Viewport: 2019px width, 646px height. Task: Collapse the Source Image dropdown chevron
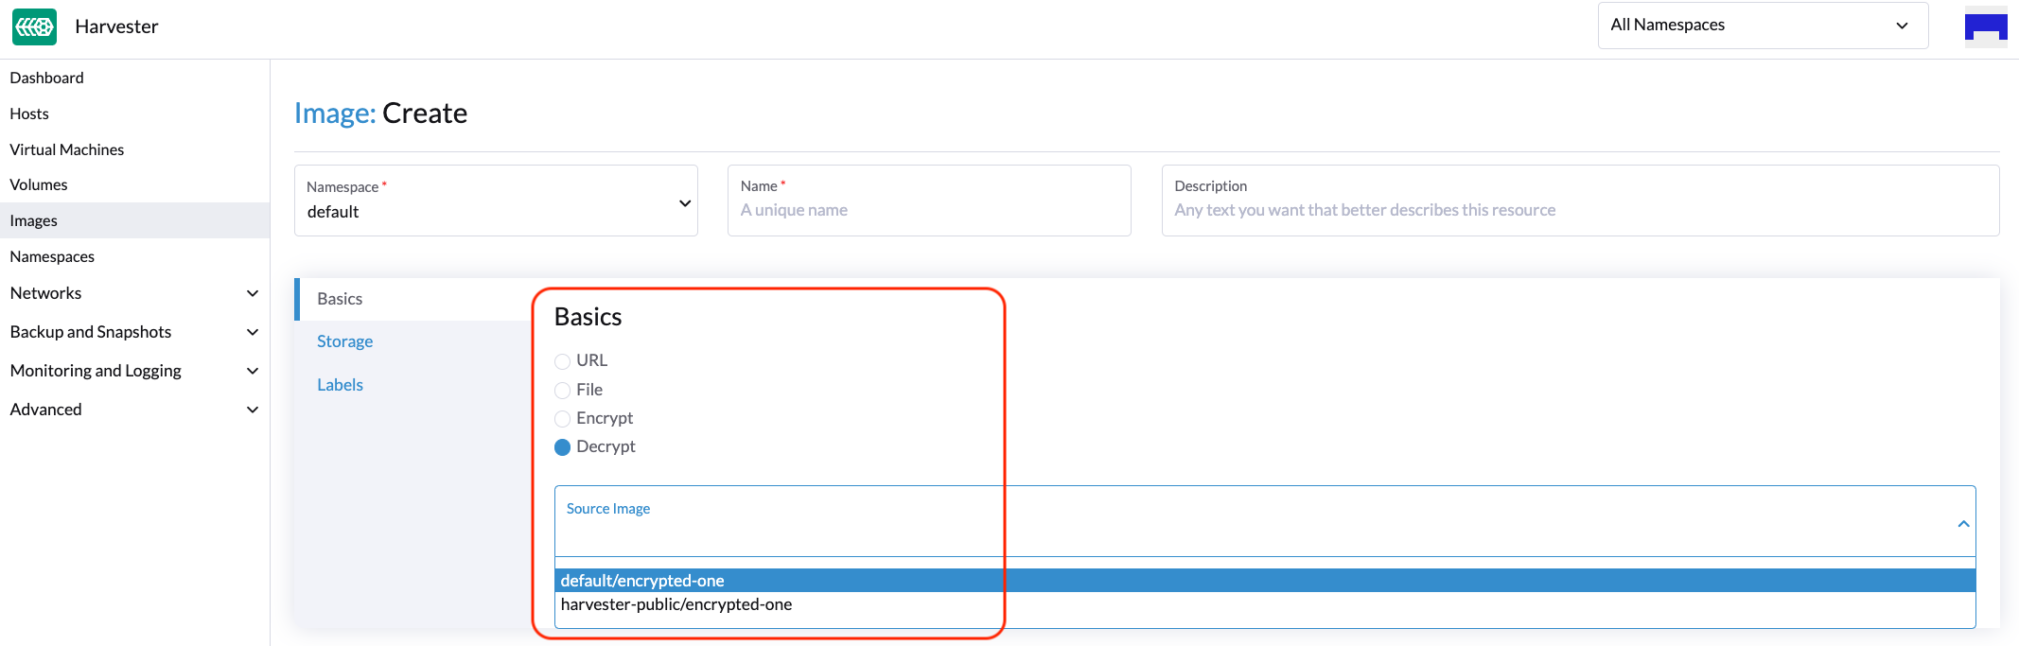click(1963, 524)
